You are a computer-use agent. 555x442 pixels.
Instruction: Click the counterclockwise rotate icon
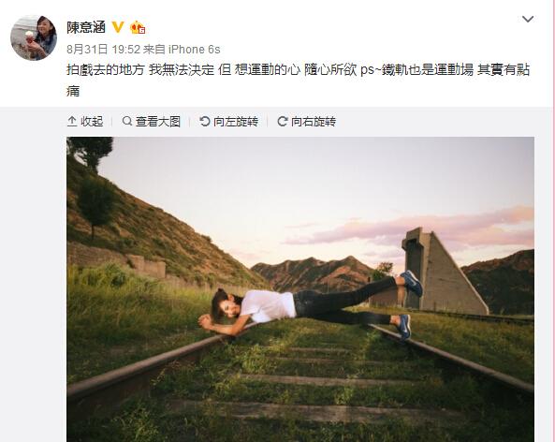205,122
